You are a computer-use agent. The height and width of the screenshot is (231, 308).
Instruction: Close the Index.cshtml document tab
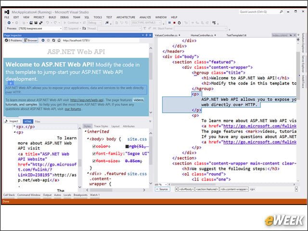pyautogui.click(x=295, y=35)
